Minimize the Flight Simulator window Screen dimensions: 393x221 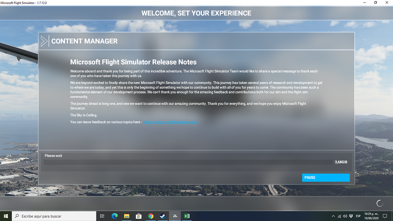pos(365,3)
